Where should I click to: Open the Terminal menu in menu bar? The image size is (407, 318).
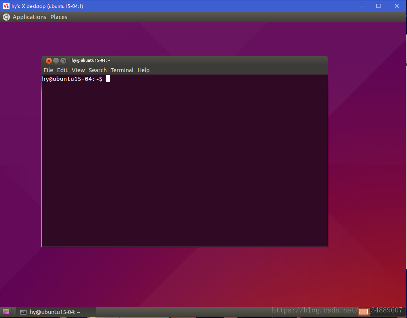click(x=122, y=70)
